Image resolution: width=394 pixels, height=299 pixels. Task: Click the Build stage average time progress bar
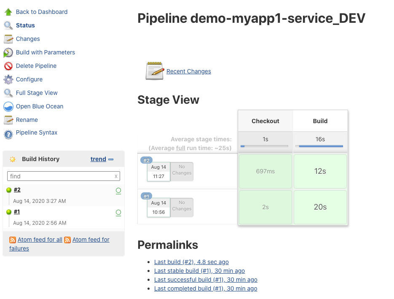[x=320, y=146]
